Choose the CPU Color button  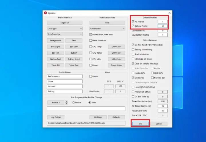(x=116, y=47)
